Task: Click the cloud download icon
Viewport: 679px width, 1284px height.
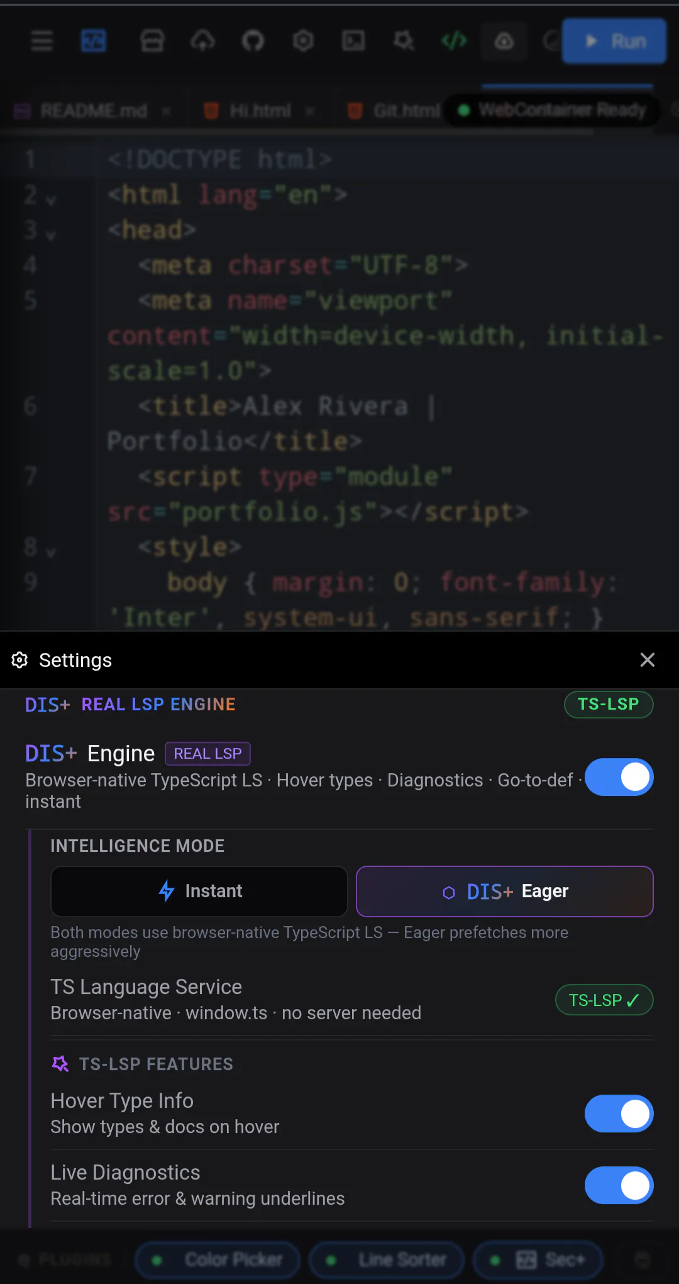Action: [504, 42]
